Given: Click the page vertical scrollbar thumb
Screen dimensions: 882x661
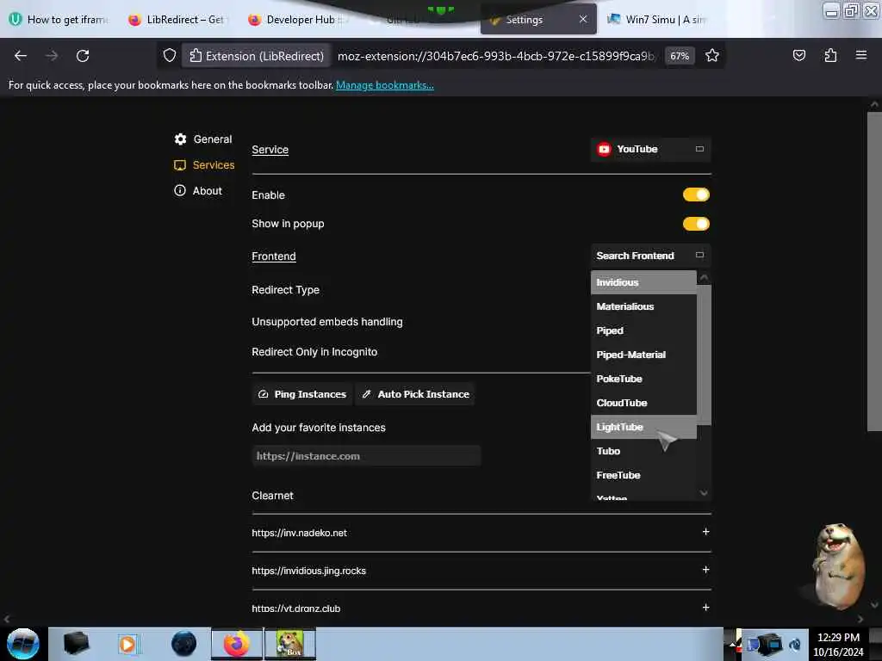Looking at the screenshot, I should tap(874, 271).
